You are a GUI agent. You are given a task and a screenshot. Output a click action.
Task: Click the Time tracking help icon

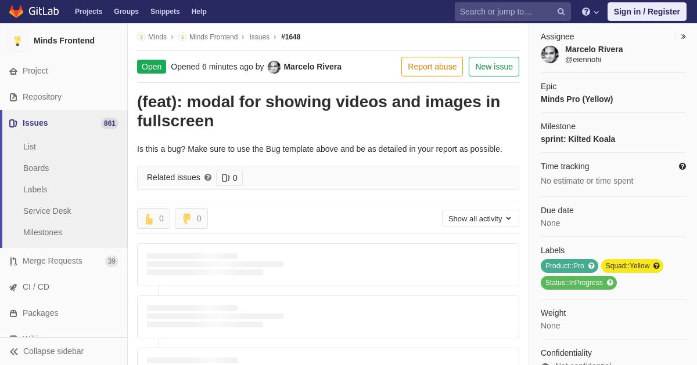point(682,166)
